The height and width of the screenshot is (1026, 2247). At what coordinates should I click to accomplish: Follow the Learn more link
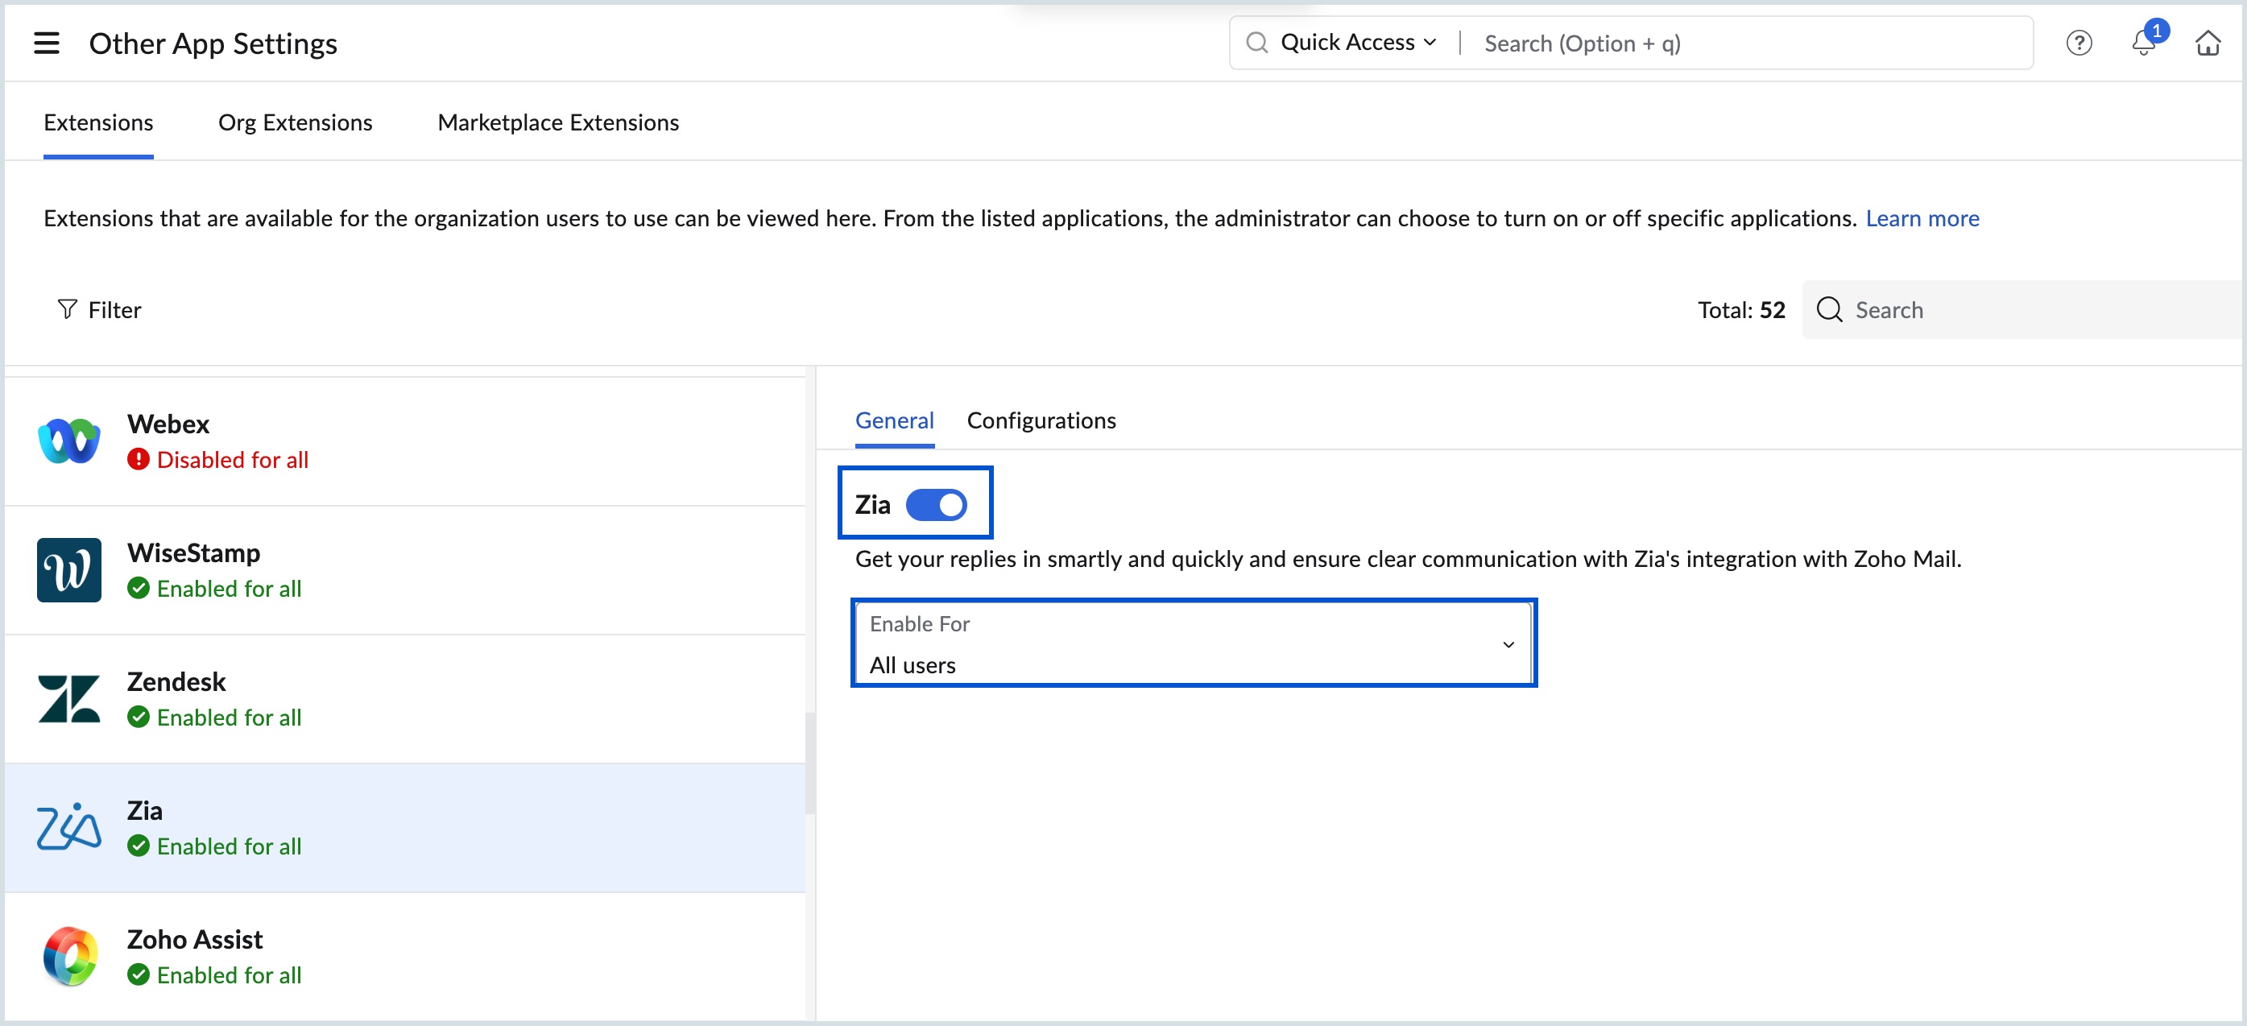1922,218
